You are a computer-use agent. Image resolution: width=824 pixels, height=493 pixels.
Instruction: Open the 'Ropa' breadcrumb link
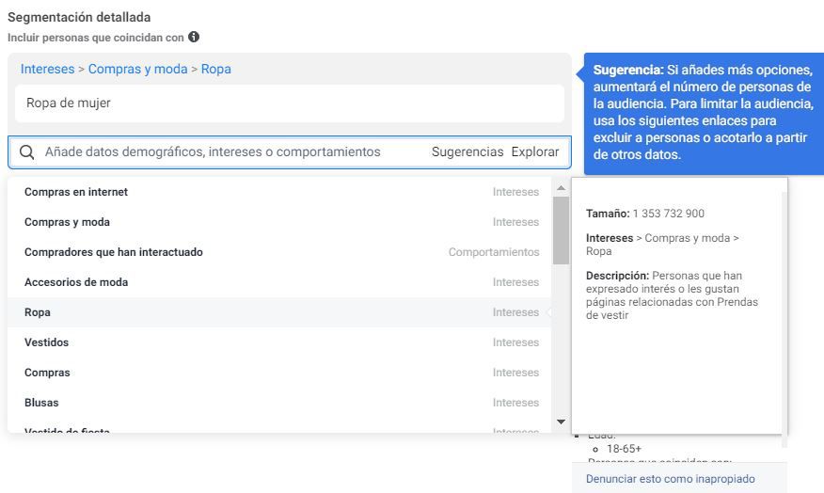tap(216, 69)
